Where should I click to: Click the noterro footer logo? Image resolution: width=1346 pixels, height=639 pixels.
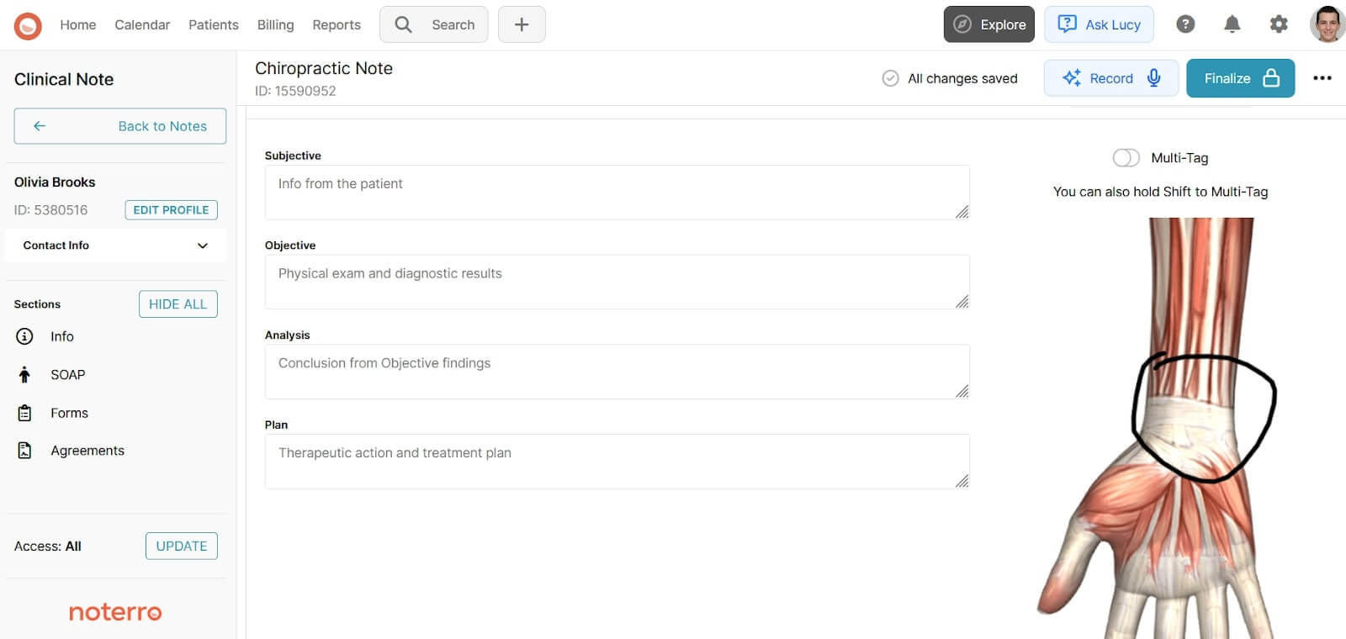[x=115, y=612]
